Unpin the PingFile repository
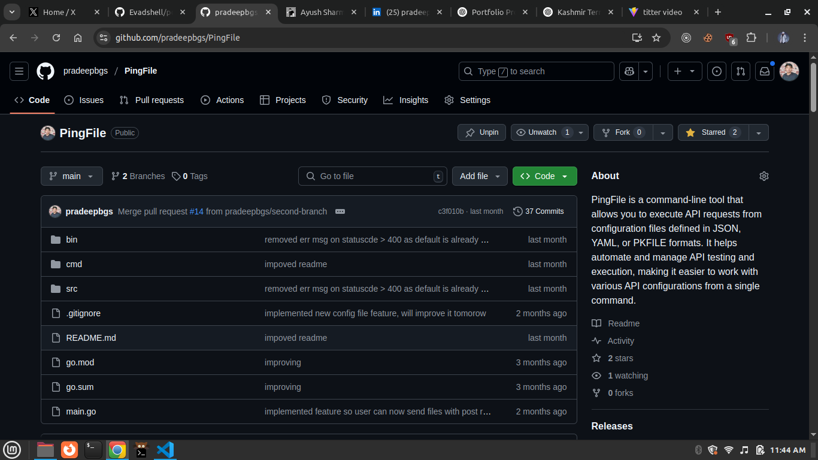 click(x=481, y=132)
